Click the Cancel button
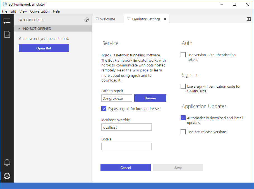254x189 pixels. [126, 168]
